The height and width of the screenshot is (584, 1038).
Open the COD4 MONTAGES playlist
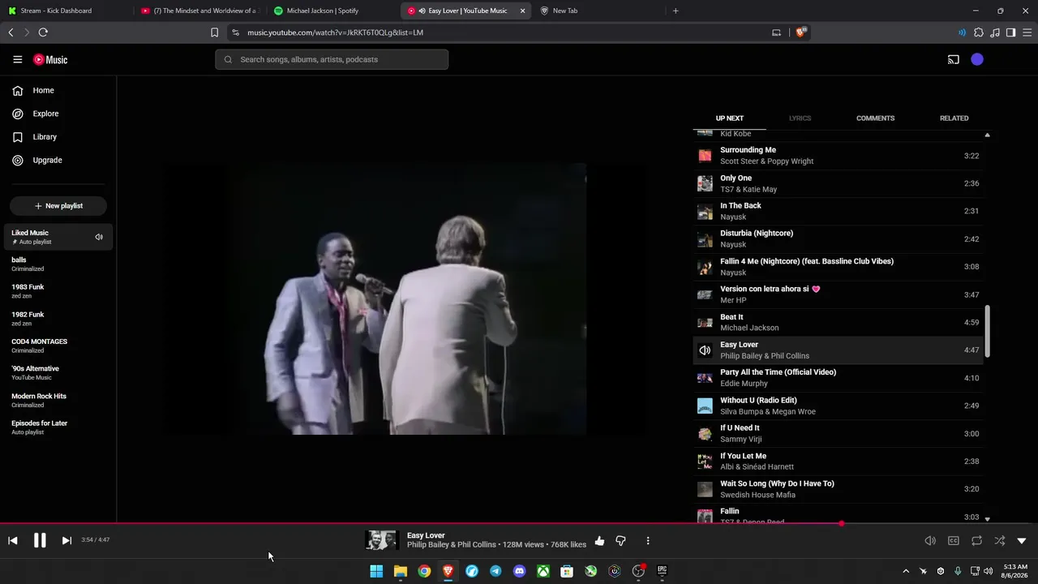pyautogui.click(x=58, y=346)
